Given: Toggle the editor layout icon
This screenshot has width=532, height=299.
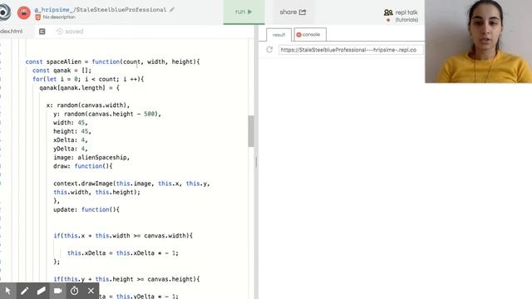Looking at the screenshot, I should (42, 32).
